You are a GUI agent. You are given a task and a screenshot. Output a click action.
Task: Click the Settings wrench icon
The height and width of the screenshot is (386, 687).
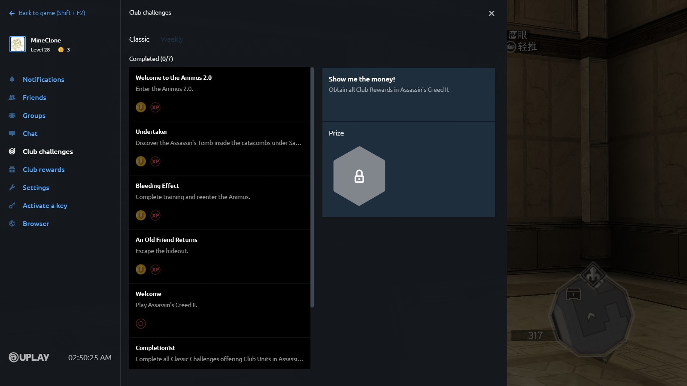pos(12,187)
